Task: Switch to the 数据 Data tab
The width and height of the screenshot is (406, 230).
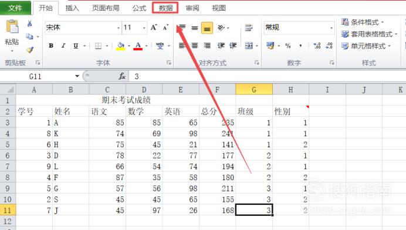Action: [165, 8]
